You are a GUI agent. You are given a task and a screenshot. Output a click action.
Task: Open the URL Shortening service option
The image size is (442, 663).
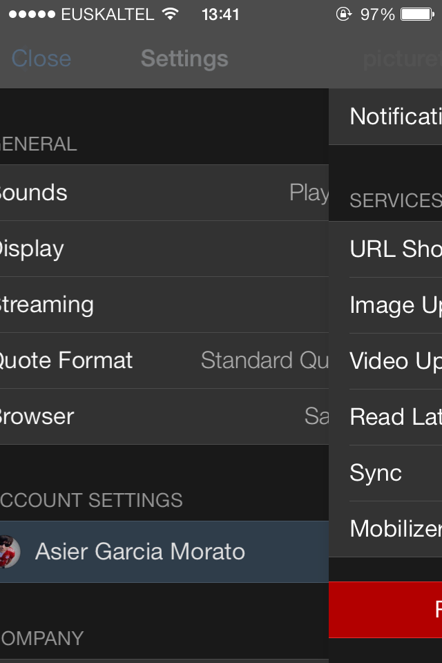tap(394, 249)
